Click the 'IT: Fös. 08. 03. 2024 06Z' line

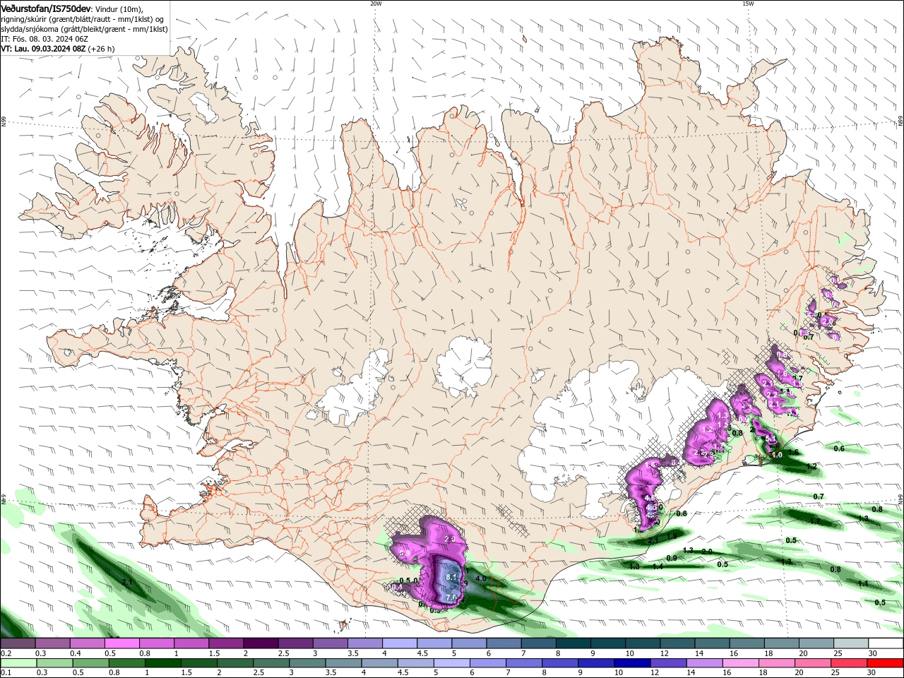tap(44, 39)
